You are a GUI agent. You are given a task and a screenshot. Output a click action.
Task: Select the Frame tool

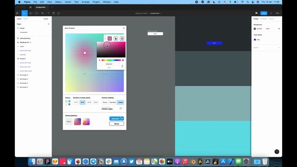(x=30, y=13)
